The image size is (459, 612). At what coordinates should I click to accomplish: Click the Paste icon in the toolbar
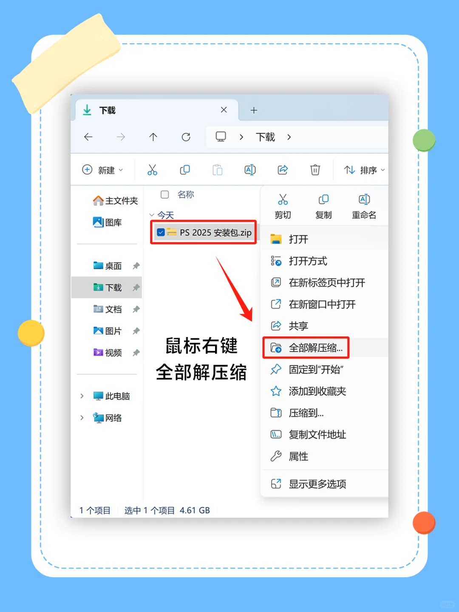tap(217, 170)
